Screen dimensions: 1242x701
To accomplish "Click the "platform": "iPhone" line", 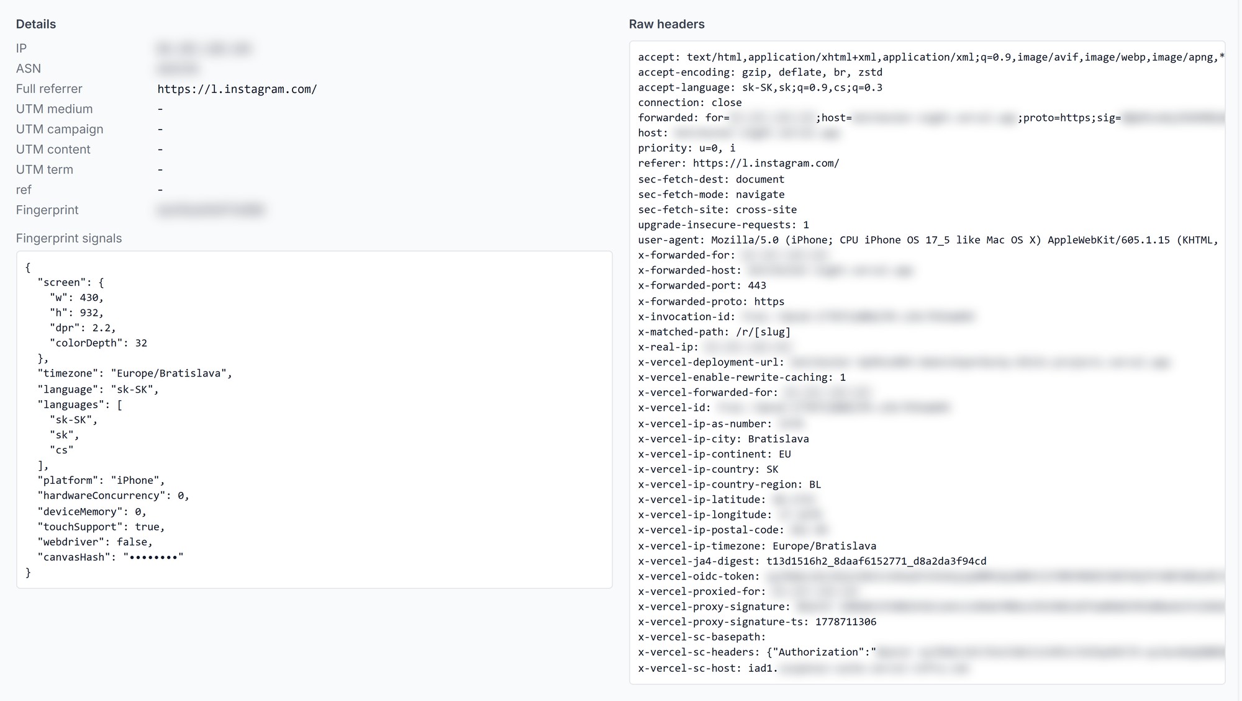I will (x=101, y=480).
